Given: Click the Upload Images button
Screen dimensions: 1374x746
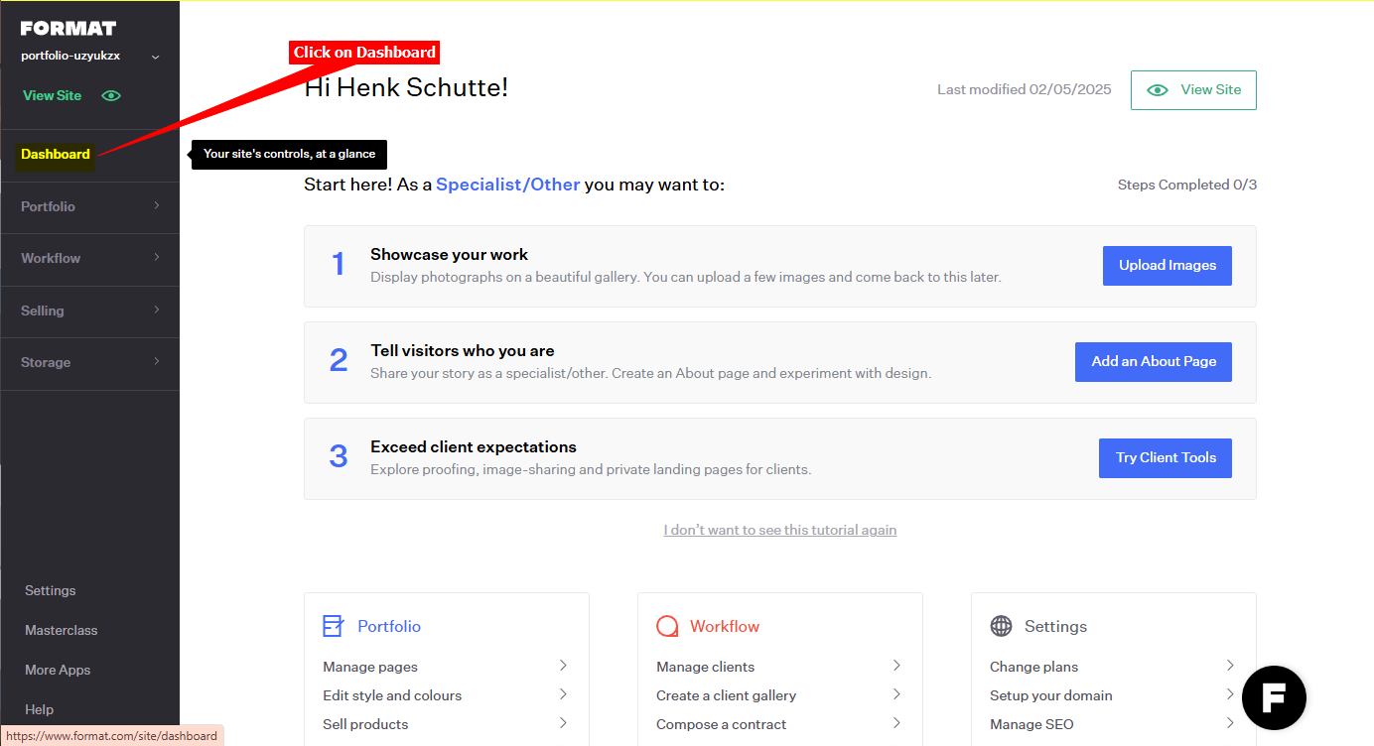Looking at the screenshot, I should click(1168, 266).
